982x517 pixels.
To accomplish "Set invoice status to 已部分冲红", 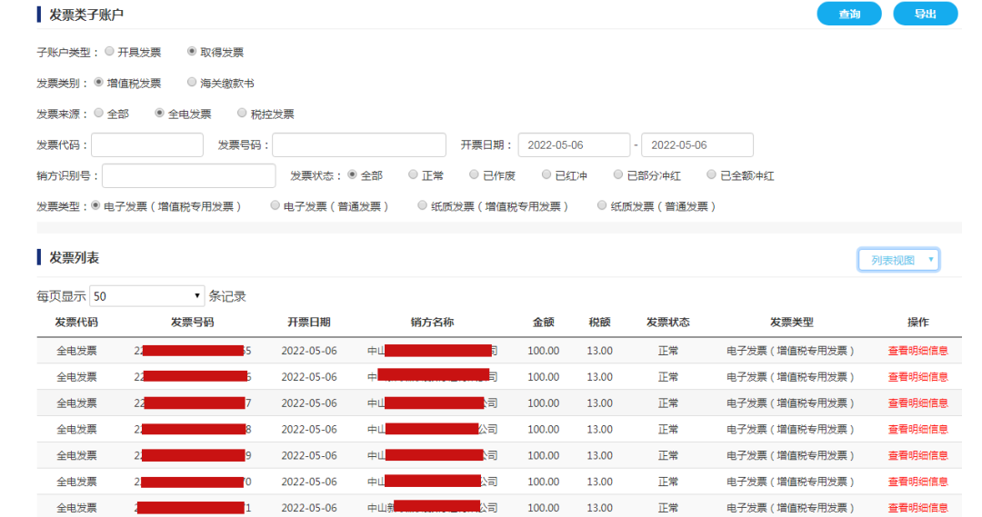I will pos(618,174).
